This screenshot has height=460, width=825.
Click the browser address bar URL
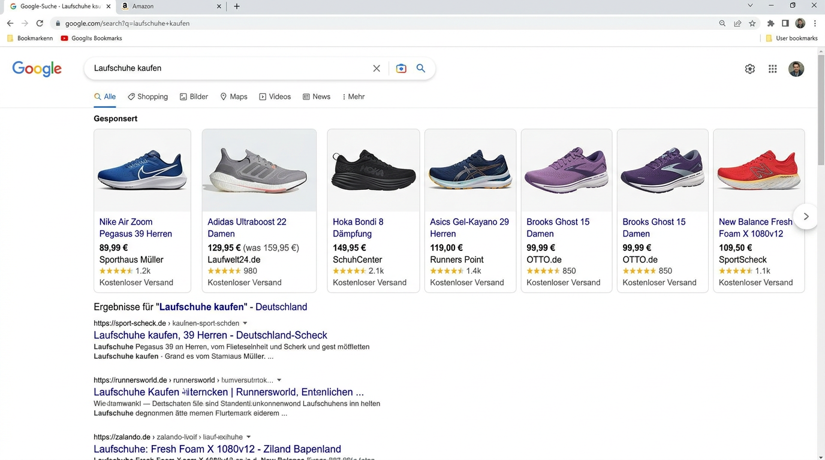(x=127, y=23)
